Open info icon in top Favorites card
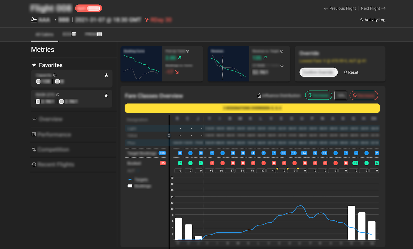 click(x=55, y=75)
